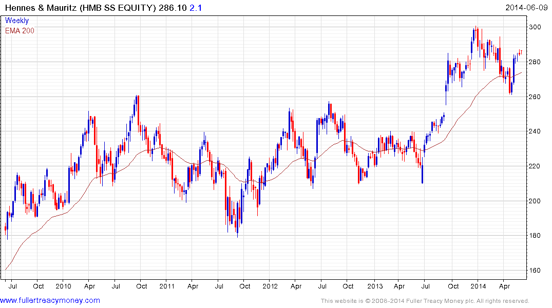This screenshot has width=552, height=308.
Task: Click the '2014' year axis label
Action: coord(478,286)
